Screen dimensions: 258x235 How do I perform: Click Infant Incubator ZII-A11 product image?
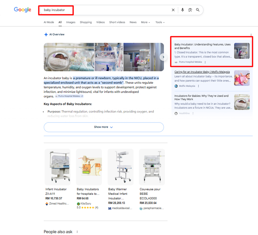point(57,167)
